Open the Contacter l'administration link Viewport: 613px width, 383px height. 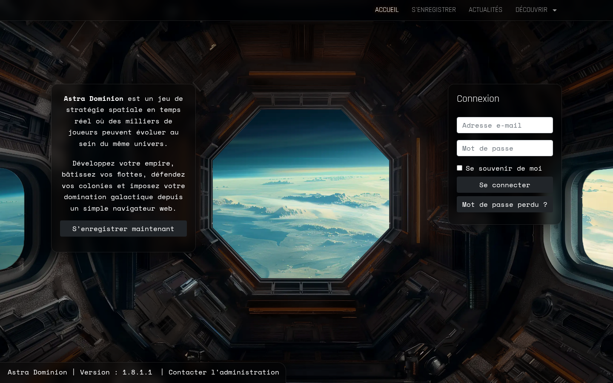click(x=223, y=372)
